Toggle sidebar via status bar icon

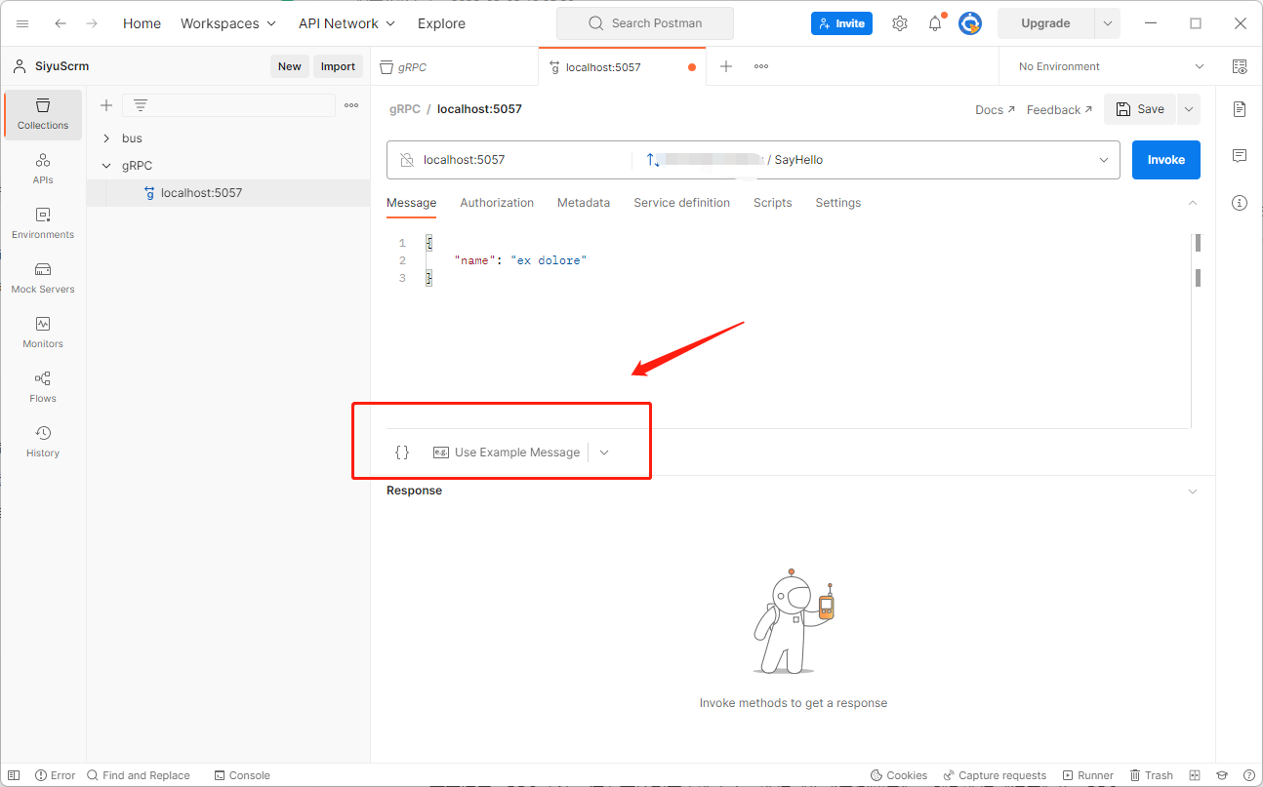tap(14, 775)
